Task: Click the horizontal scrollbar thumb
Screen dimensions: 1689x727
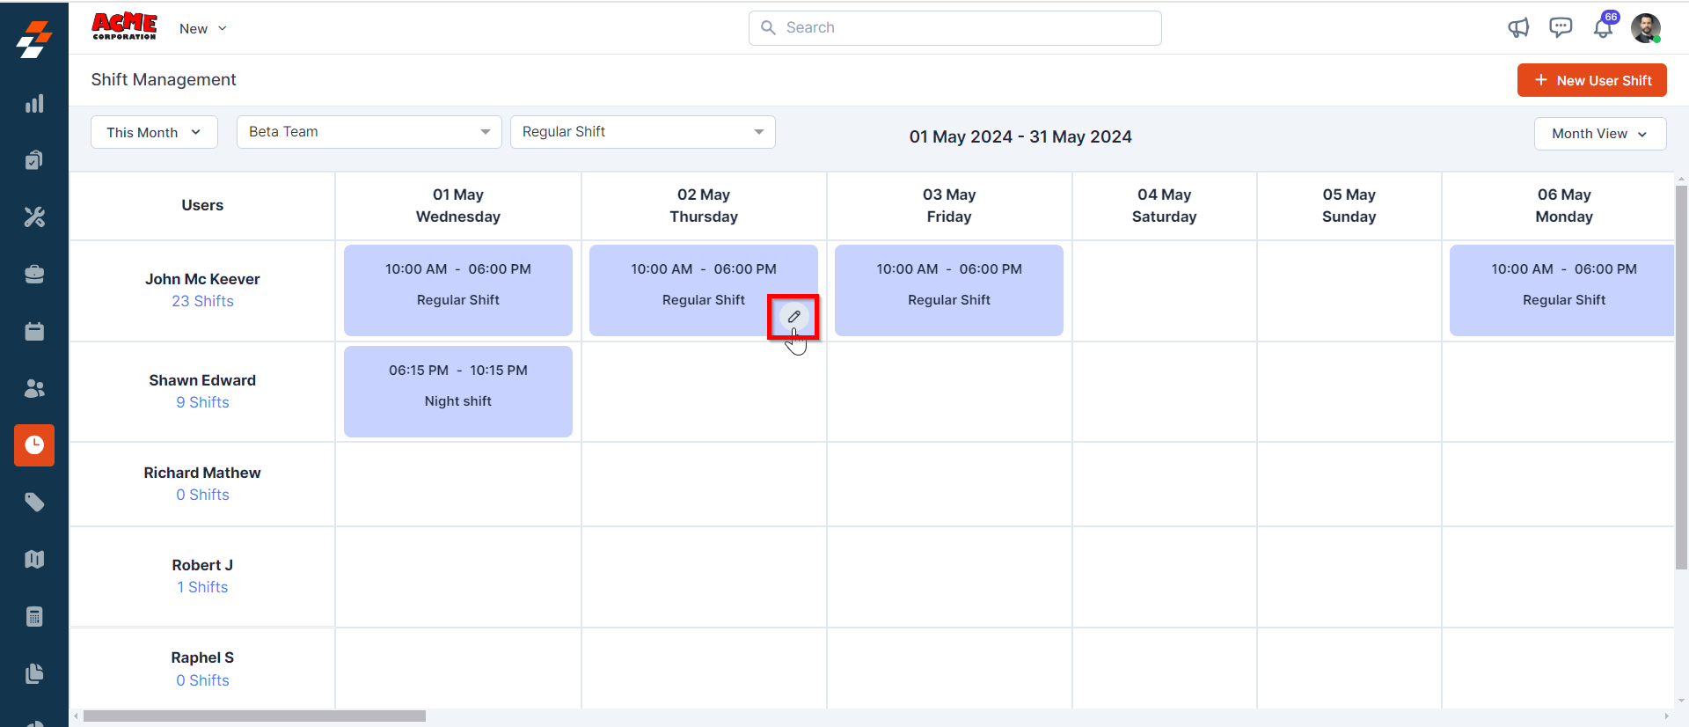Action: 254,716
